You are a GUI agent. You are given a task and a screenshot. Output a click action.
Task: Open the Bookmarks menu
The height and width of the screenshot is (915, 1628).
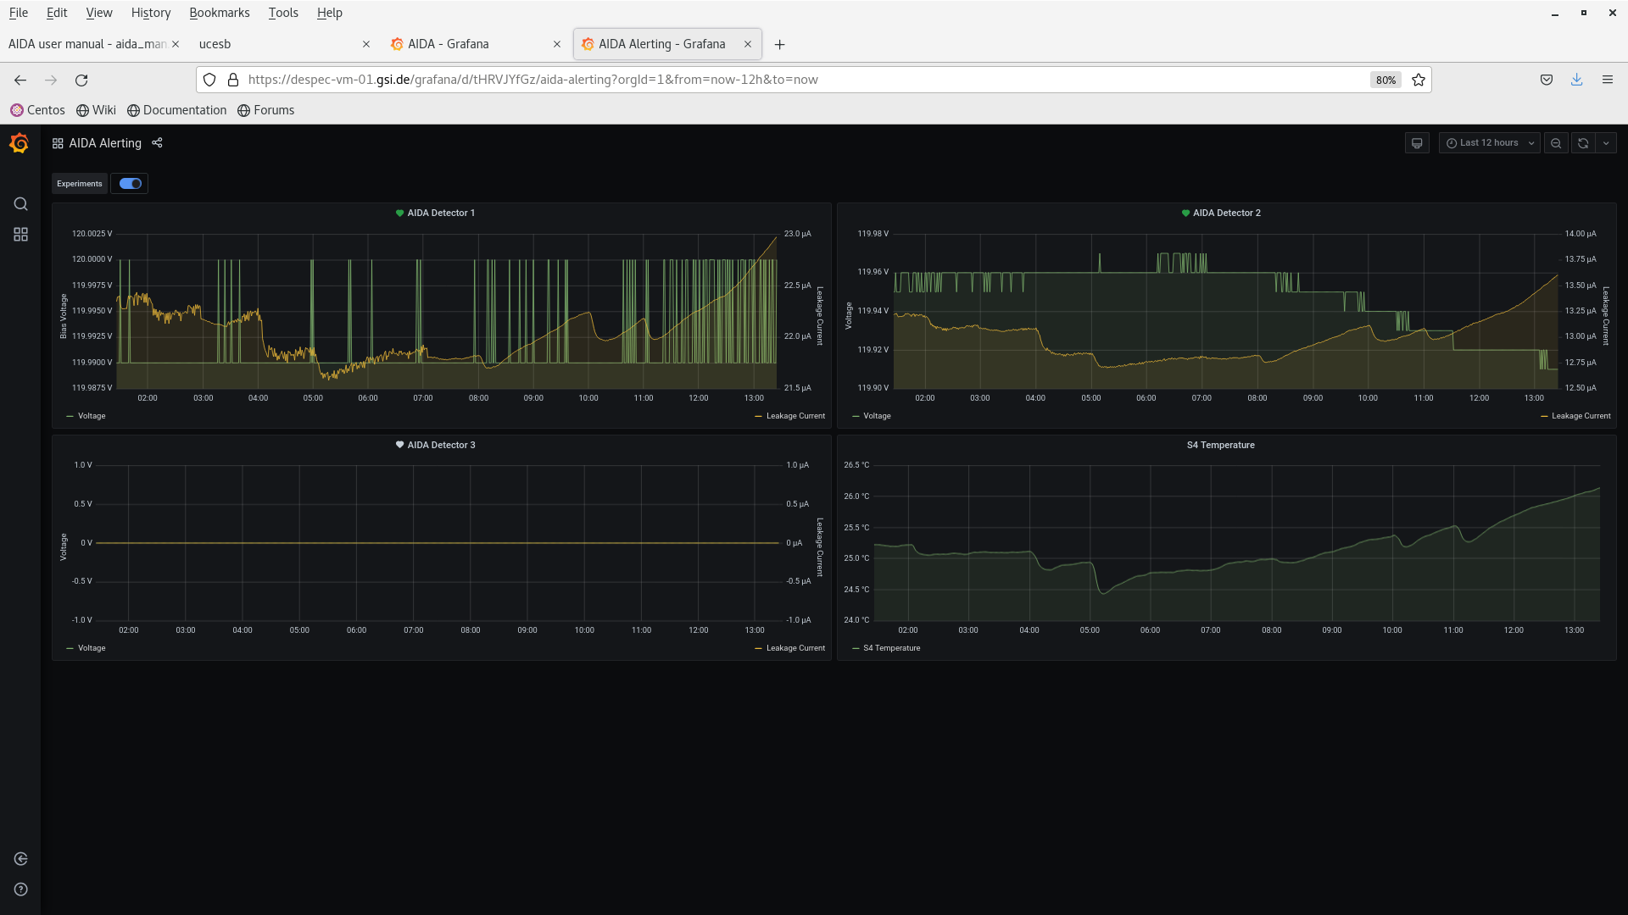[x=220, y=13]
